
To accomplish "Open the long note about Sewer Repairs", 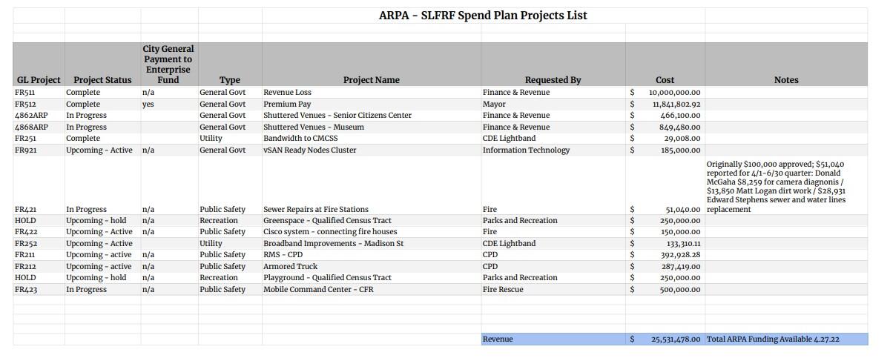I will coord(777,186).
